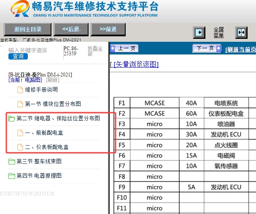Image resolution: width=256 pixels, height=214 pixels.
Task: Click the F11 cell in fuse table
Action: pos(122,208)
